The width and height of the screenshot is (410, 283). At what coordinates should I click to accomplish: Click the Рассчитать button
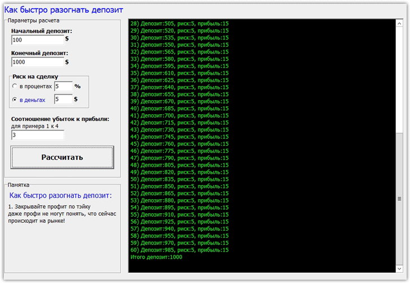[x=62, y=157]
